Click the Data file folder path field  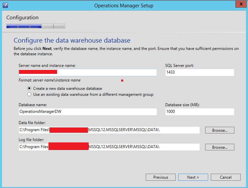click(109, 130)
